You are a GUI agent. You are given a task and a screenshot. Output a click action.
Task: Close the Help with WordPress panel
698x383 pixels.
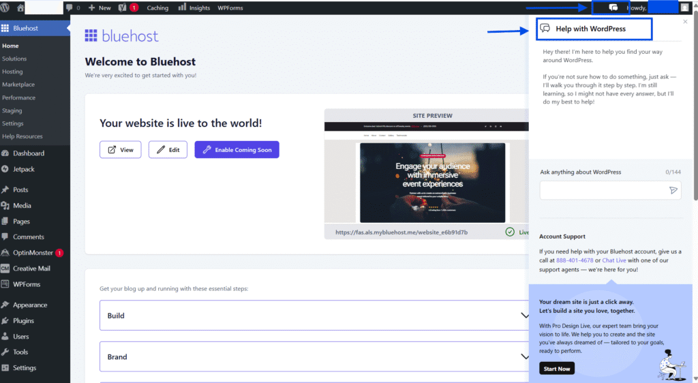[685, 21]
